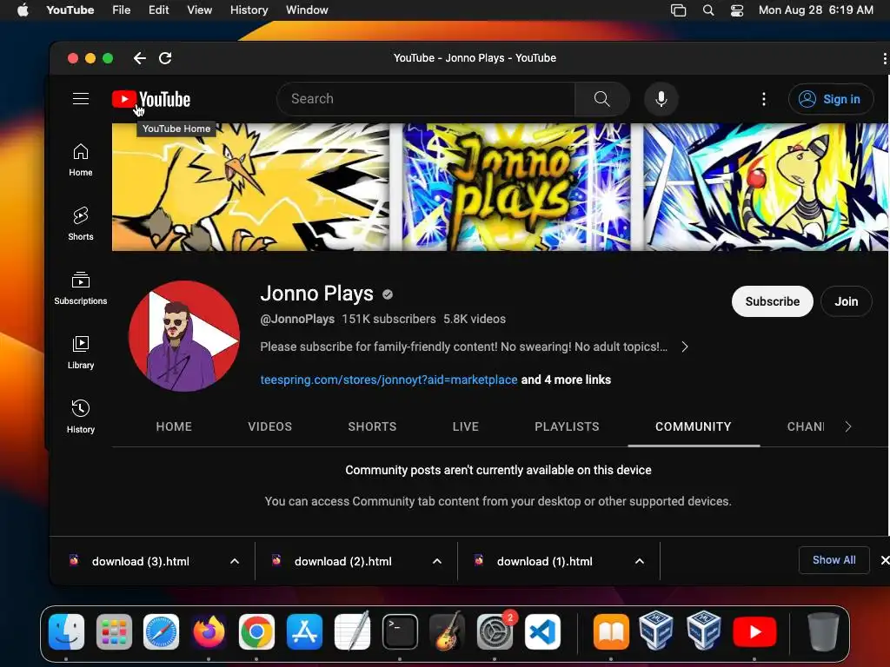Click the magnifier search button
The height and width of the screenshot is (667, 890).
tap(601, 99)
